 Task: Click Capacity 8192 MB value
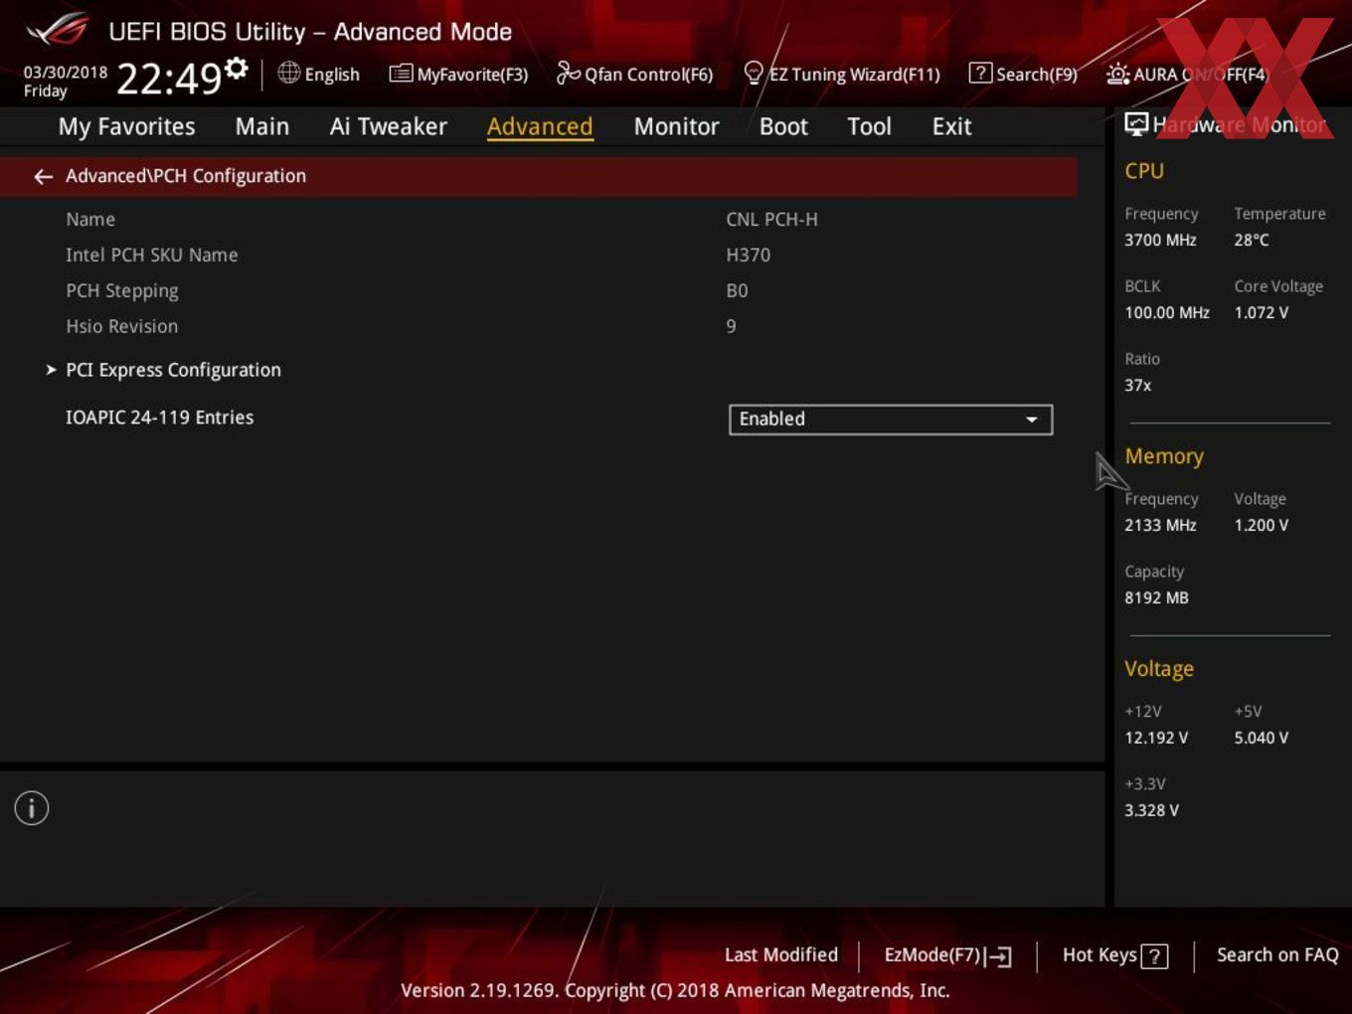[1156, 598]
